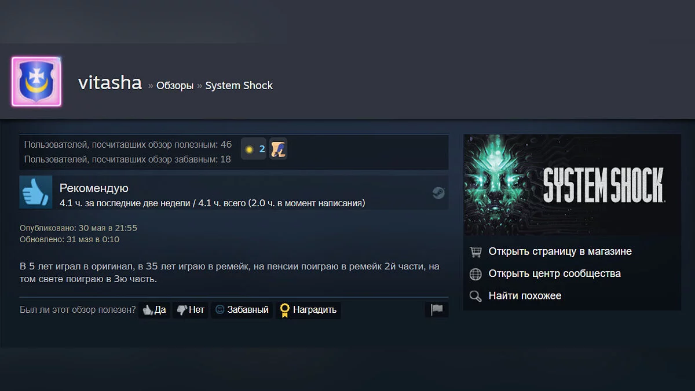Click Открыть страницу в магазине

tap(560, 251)
